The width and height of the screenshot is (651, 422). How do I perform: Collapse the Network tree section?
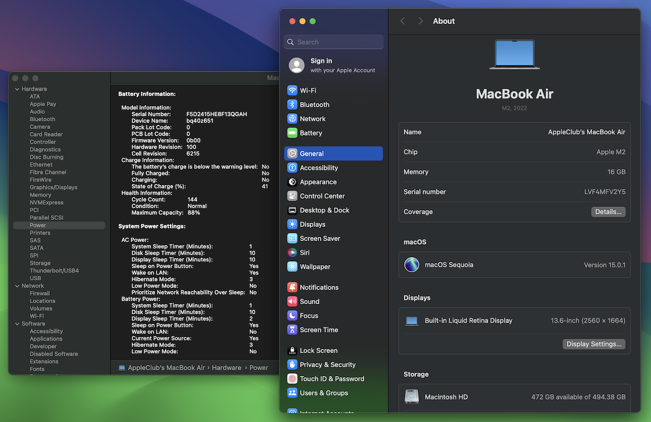tap(17, 286)
